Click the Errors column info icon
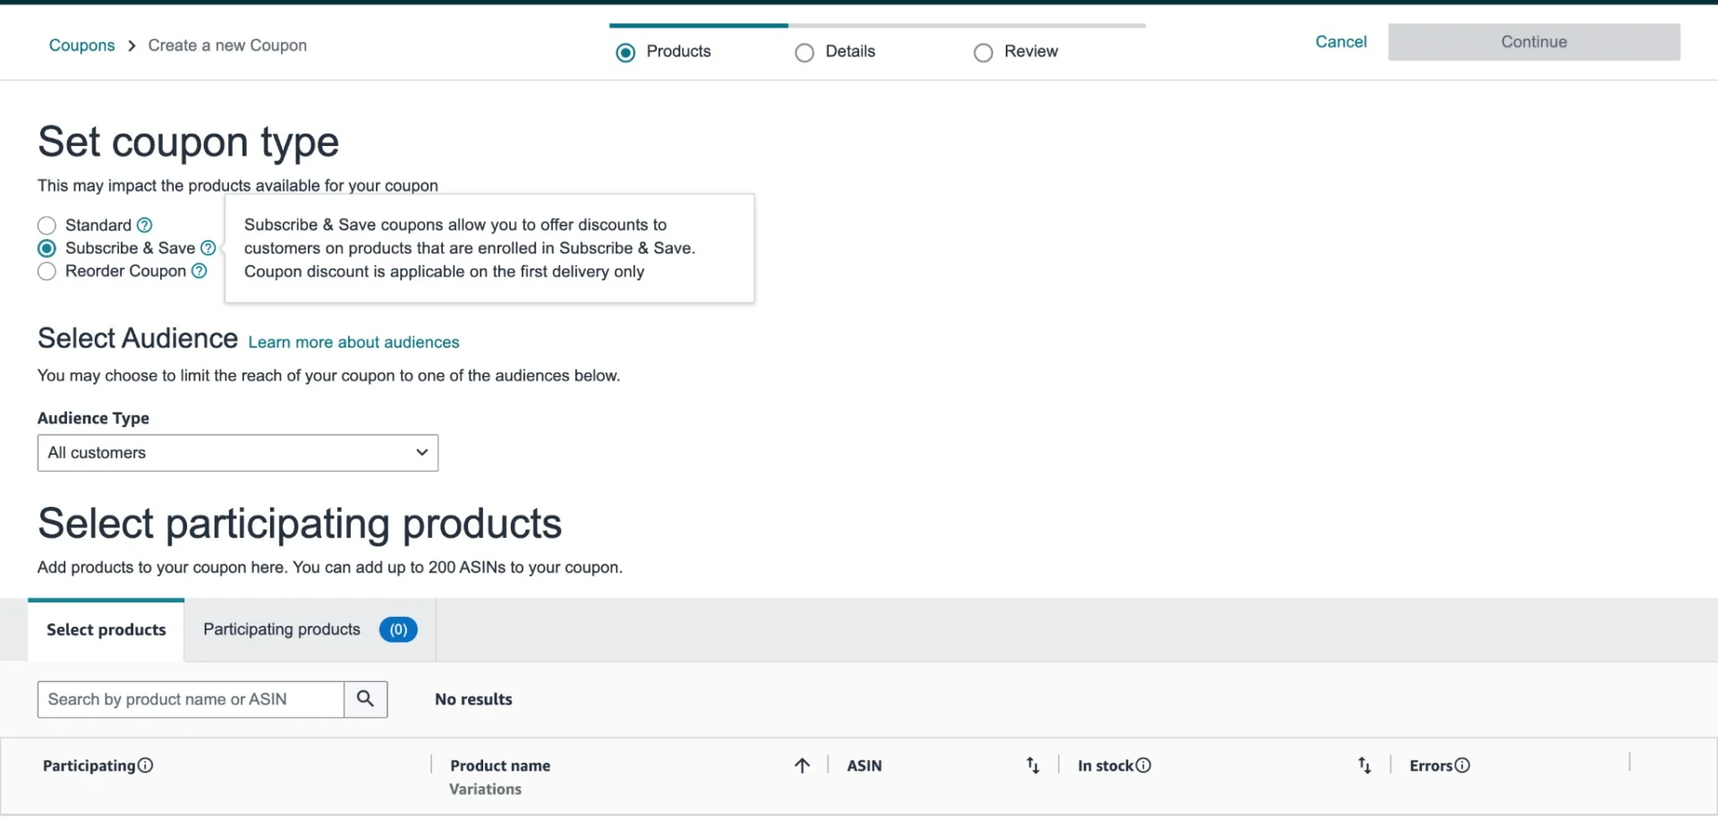This screenshot has height=829, width=1718. click(1462, 765)
